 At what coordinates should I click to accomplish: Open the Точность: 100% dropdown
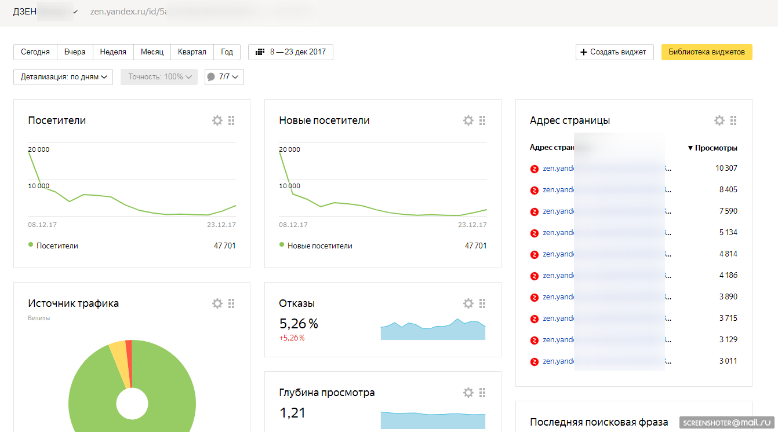159,77
